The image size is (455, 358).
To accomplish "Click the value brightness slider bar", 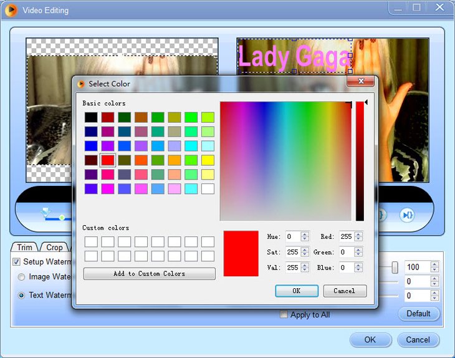I will point(360,161).
